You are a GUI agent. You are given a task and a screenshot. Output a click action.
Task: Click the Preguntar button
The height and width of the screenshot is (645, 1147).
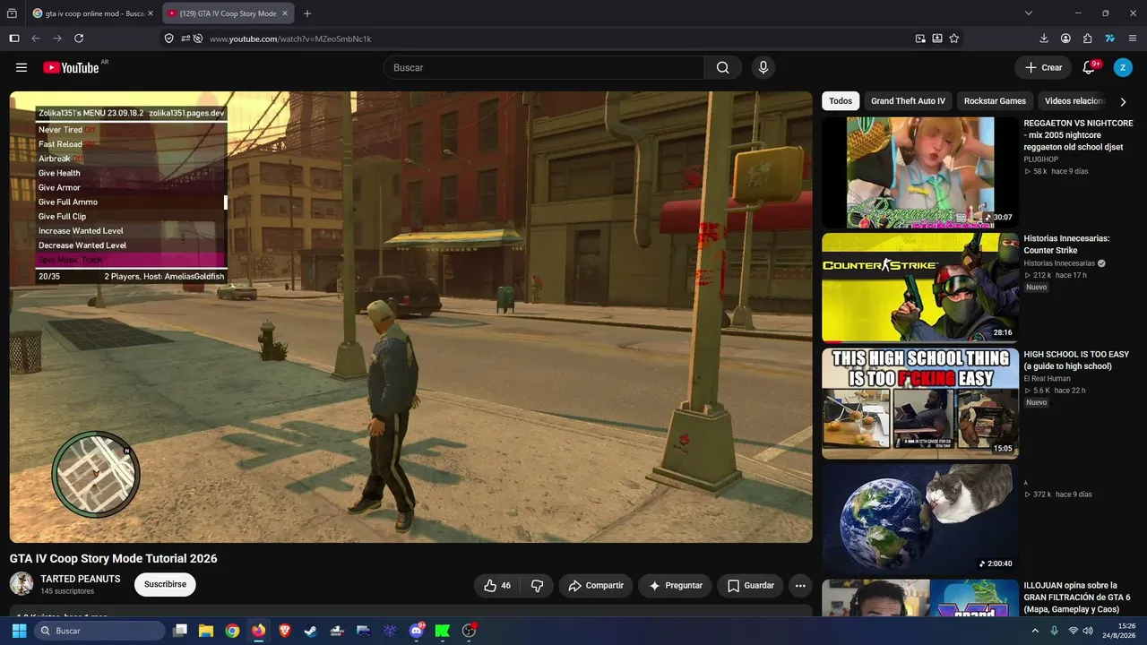click(x=676, y=585)
